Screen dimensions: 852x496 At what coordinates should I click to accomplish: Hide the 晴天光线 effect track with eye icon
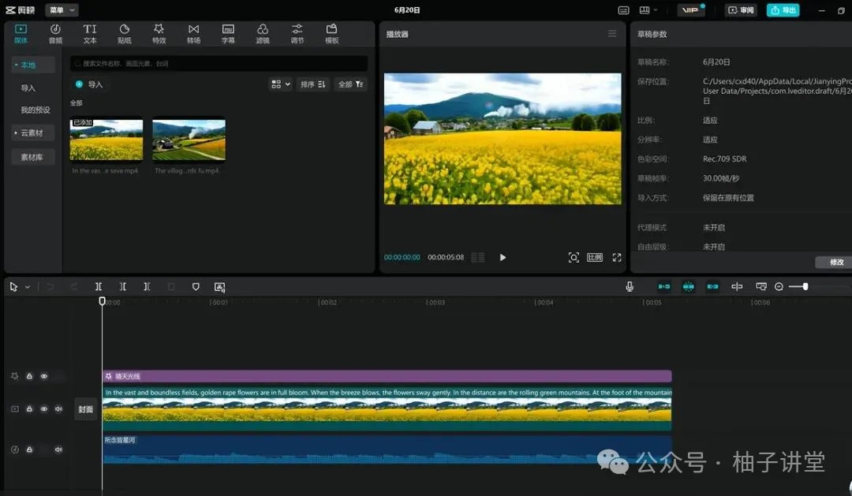point(44,377)
